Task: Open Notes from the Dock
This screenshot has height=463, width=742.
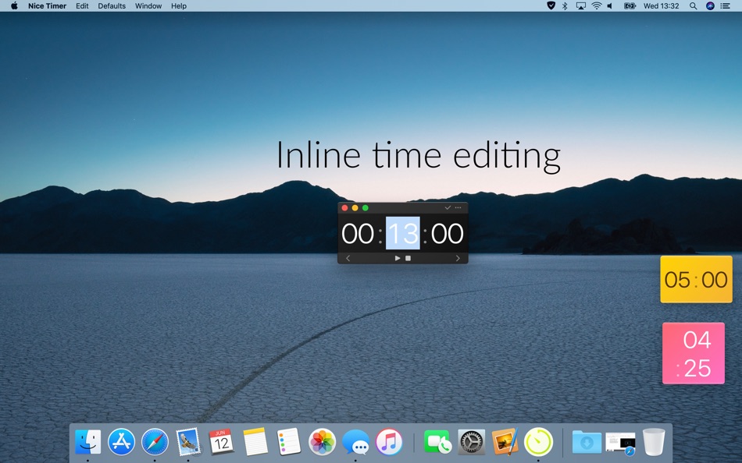Action: click(x=255, y=442)
